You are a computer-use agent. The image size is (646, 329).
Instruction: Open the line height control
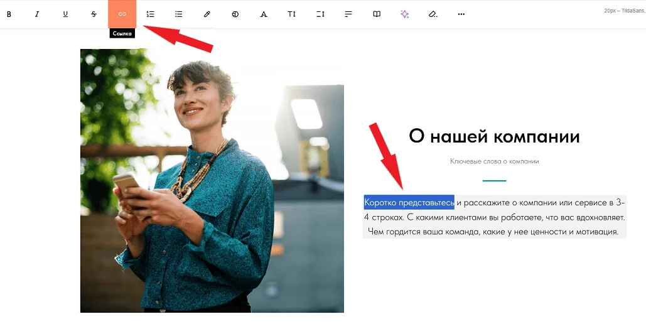click(x=320, y=14)
